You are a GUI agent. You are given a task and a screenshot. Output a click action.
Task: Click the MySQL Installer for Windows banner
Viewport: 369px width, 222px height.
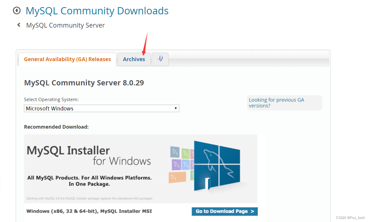[141, 169]
